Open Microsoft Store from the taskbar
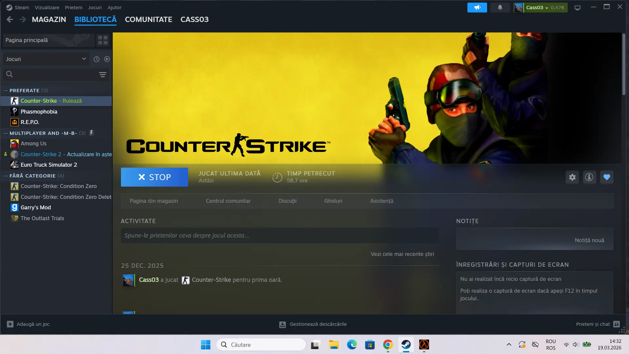Screen dimensions: 629x354 coord(370,345)
